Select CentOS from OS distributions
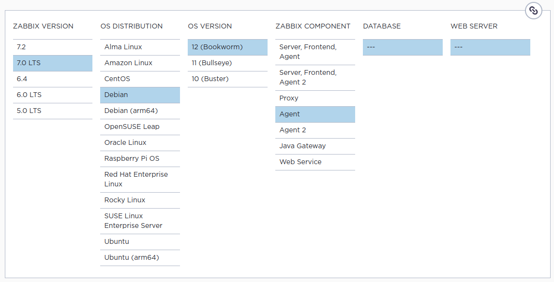Viewport: 554px width, 282px height. coord(140,79)
